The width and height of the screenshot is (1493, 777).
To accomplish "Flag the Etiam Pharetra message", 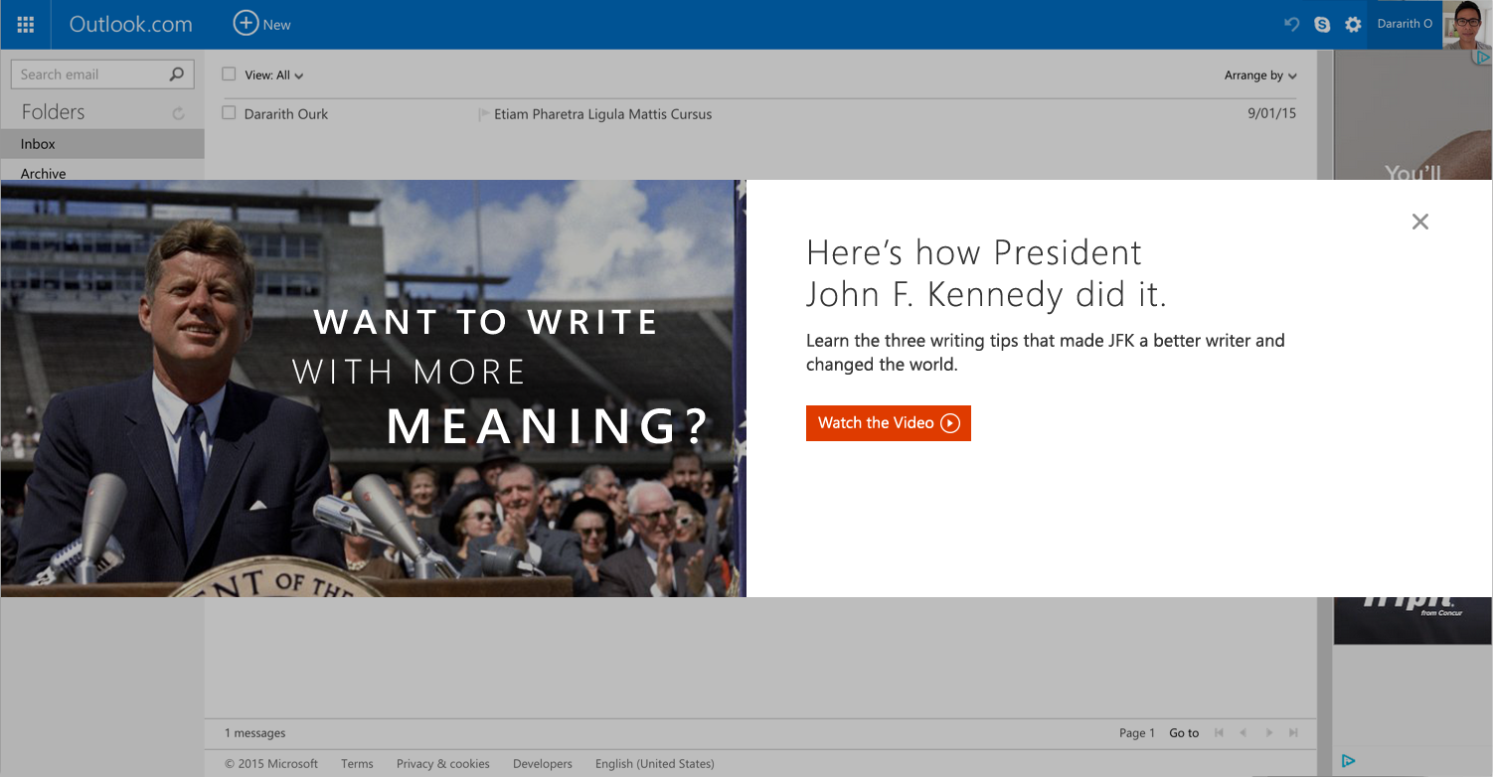I will (485, 114).
